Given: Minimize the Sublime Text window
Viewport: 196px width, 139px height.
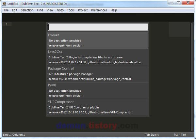Looking at the screenshot, I should [x=171, y=3].
